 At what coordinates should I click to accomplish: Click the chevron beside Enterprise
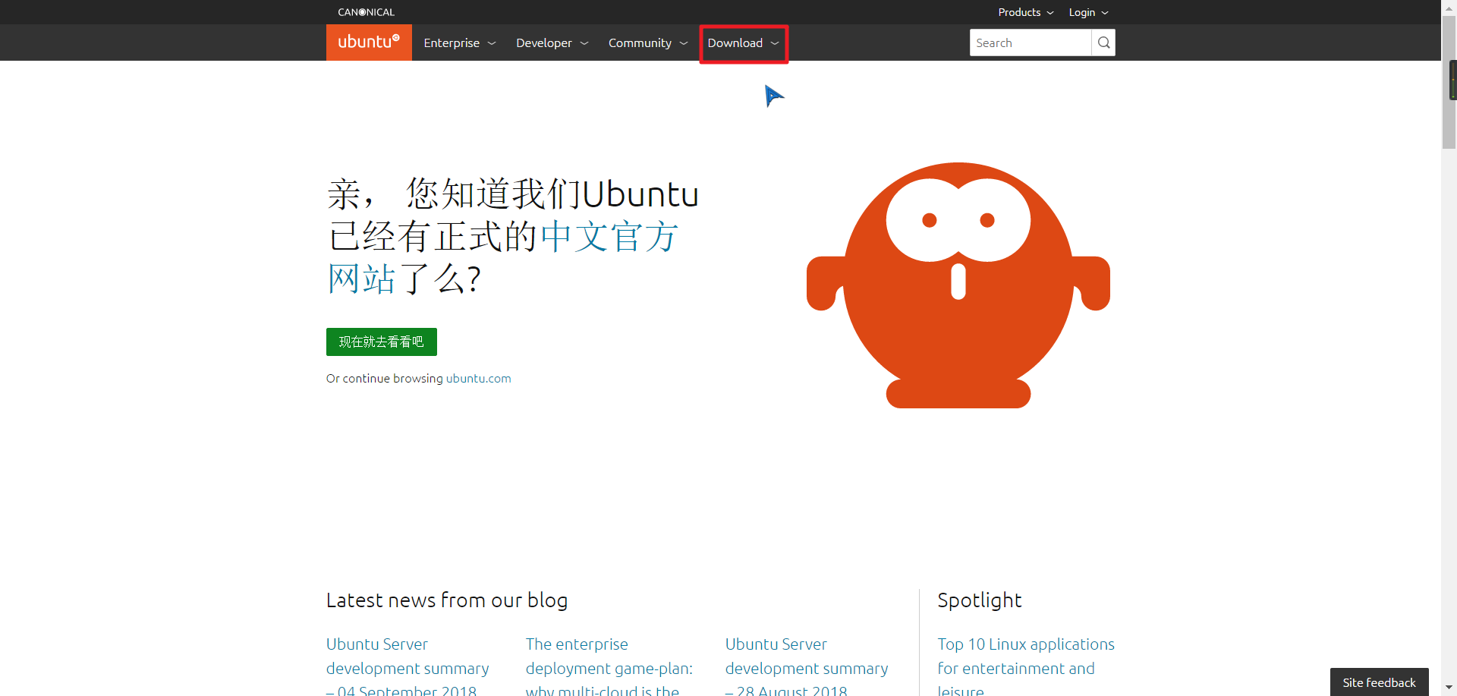(x=492, y=43)
